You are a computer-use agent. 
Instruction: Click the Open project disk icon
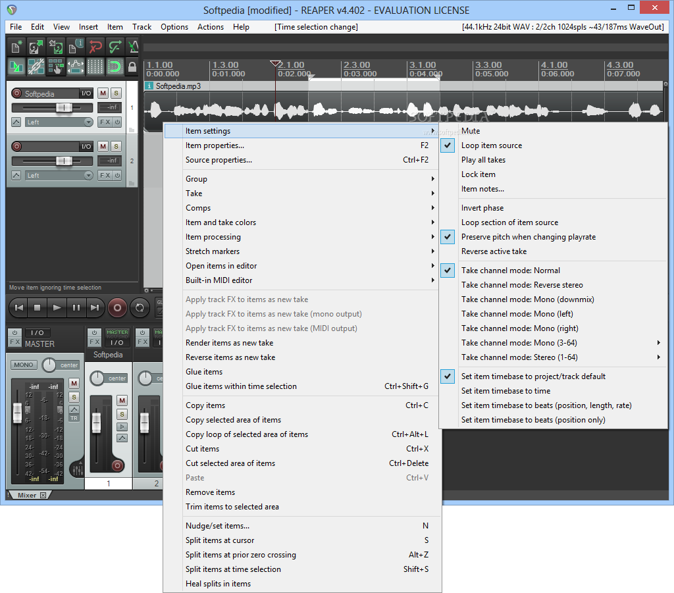pos(36,47)
